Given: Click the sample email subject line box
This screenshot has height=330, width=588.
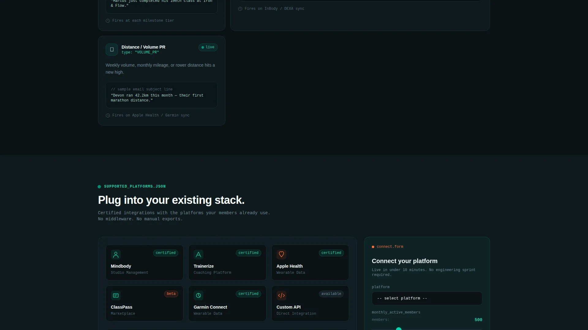Looking at the screenshot, I should coord(162,95).
